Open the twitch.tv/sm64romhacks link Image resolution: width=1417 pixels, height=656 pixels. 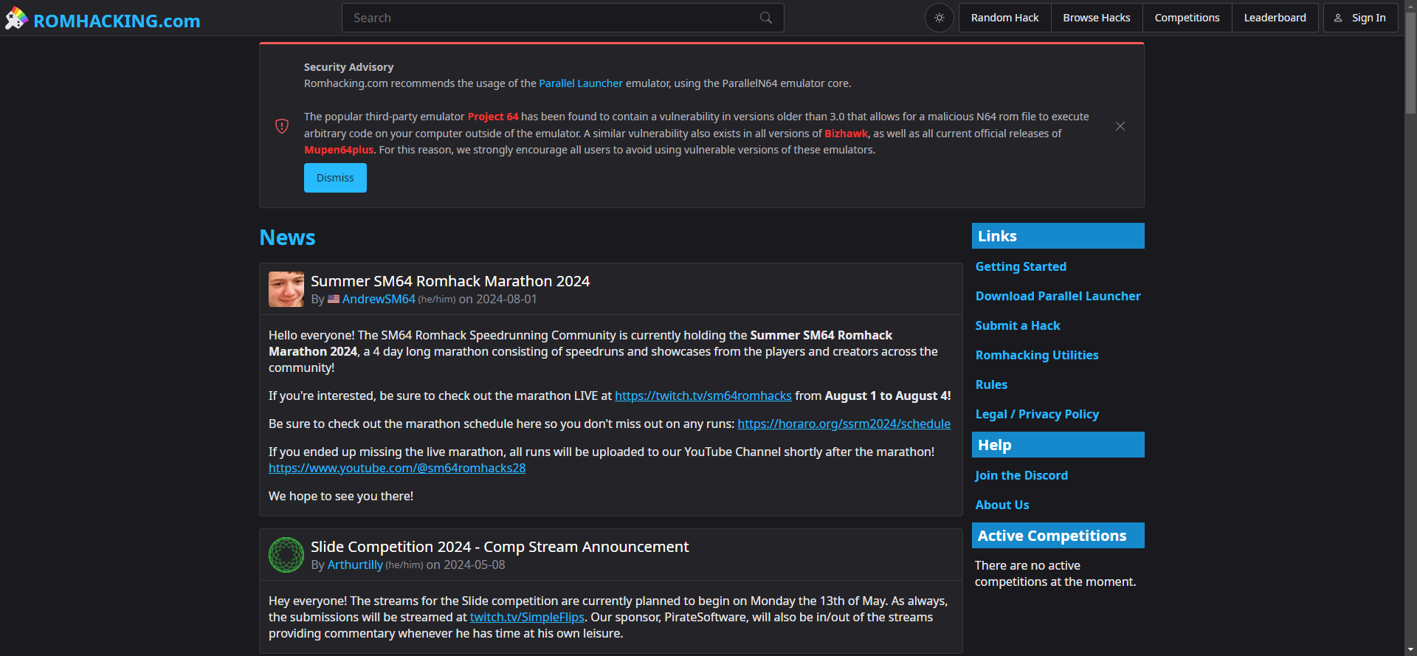click(x=703, y=396)
